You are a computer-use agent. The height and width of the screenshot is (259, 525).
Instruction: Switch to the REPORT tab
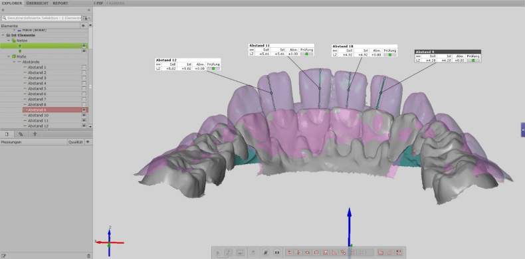(x=60, y=3)
